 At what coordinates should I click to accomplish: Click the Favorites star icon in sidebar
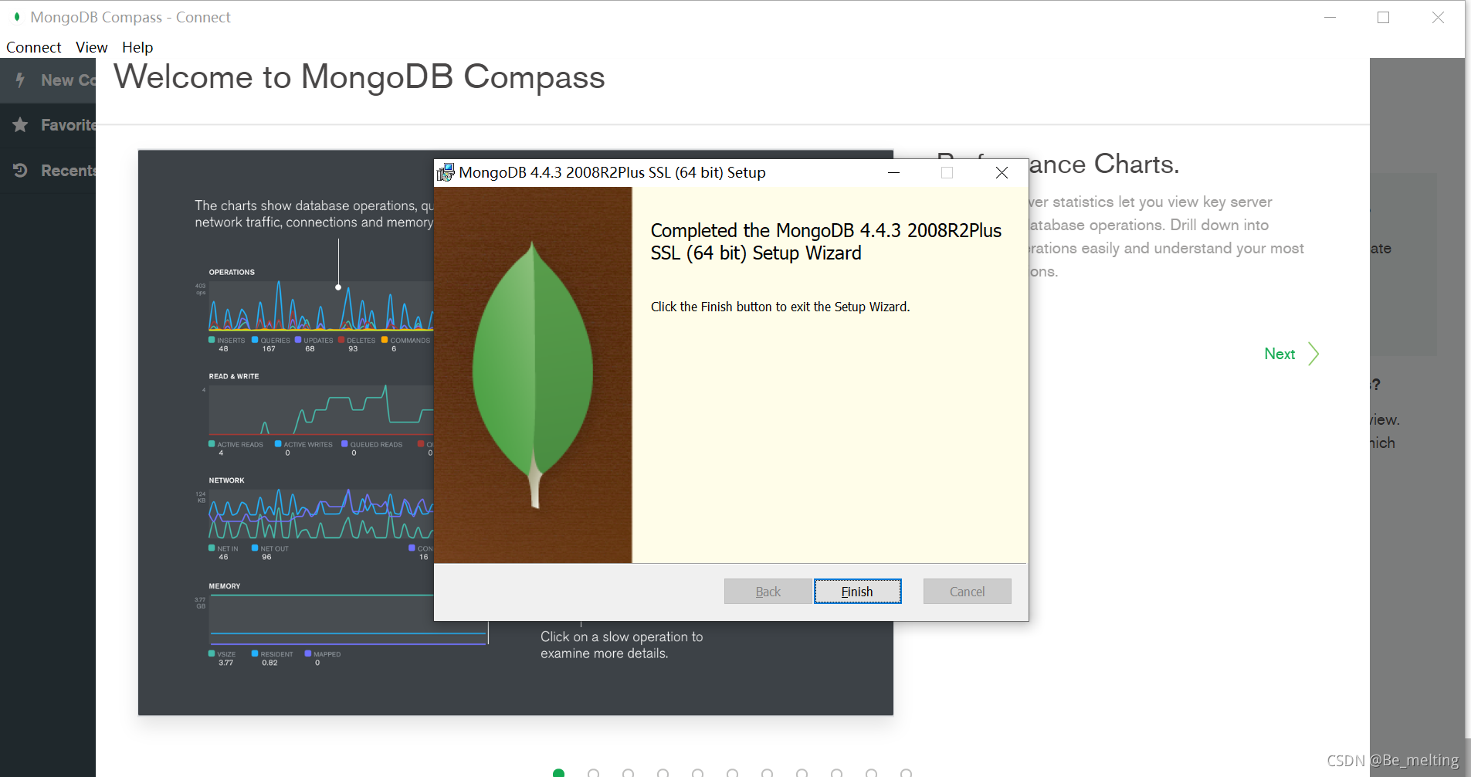click(21, 125)
